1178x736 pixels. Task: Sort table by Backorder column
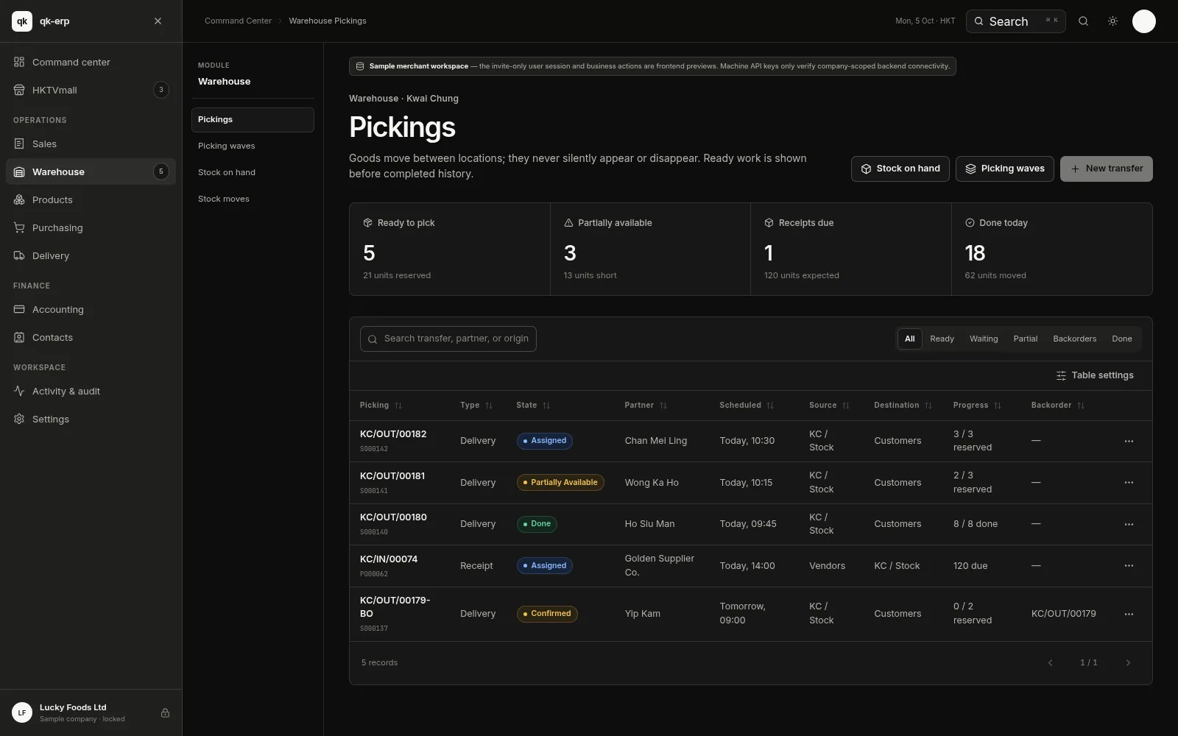(1057, 406)
